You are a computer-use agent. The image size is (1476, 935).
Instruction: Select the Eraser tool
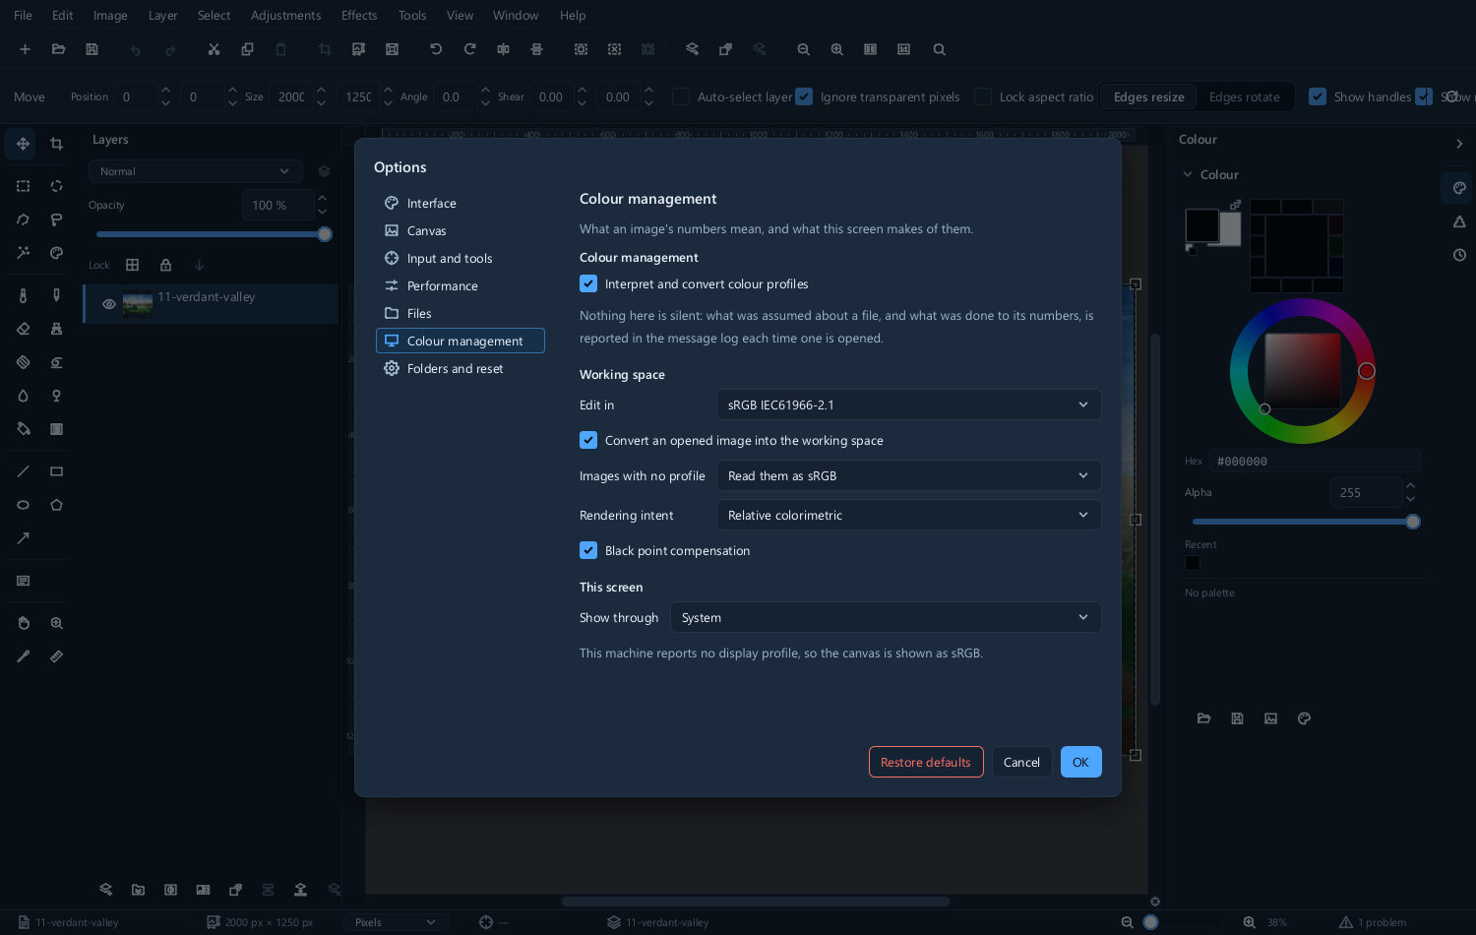point(23,329)
